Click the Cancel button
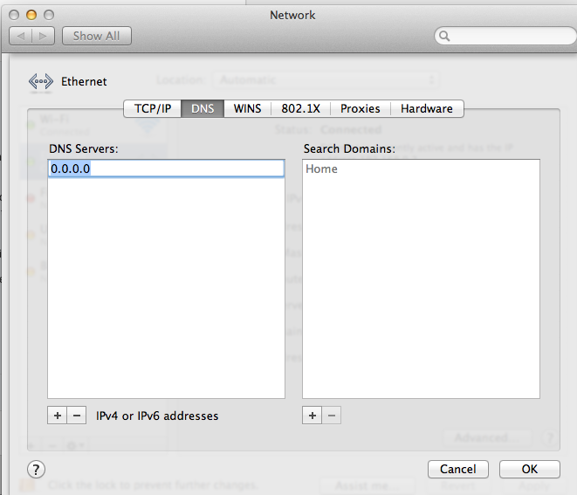Image resolution: width=577 pixels, height=495 pixels. 458,469
